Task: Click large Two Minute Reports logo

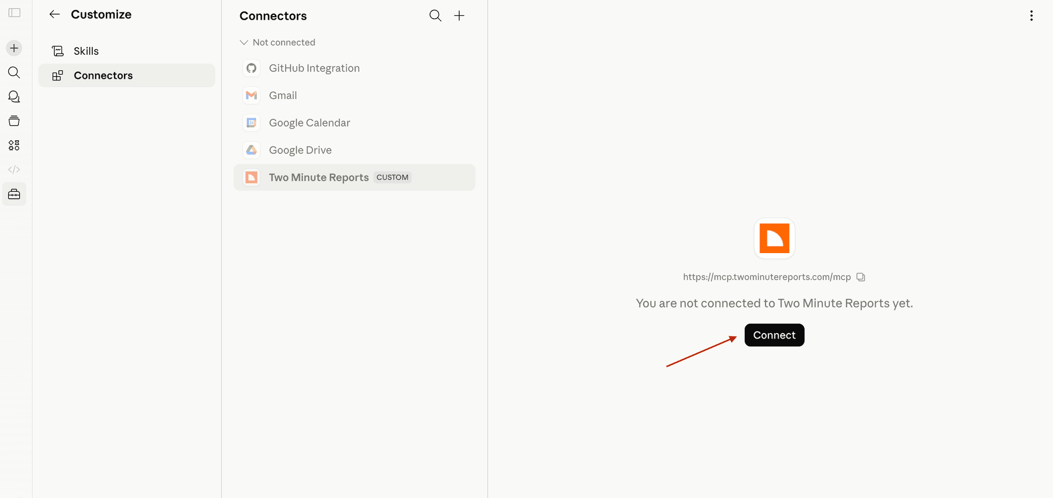Action: click(774, 238)
